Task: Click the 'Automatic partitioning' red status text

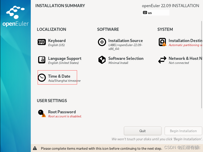Action: pos(185,45)
